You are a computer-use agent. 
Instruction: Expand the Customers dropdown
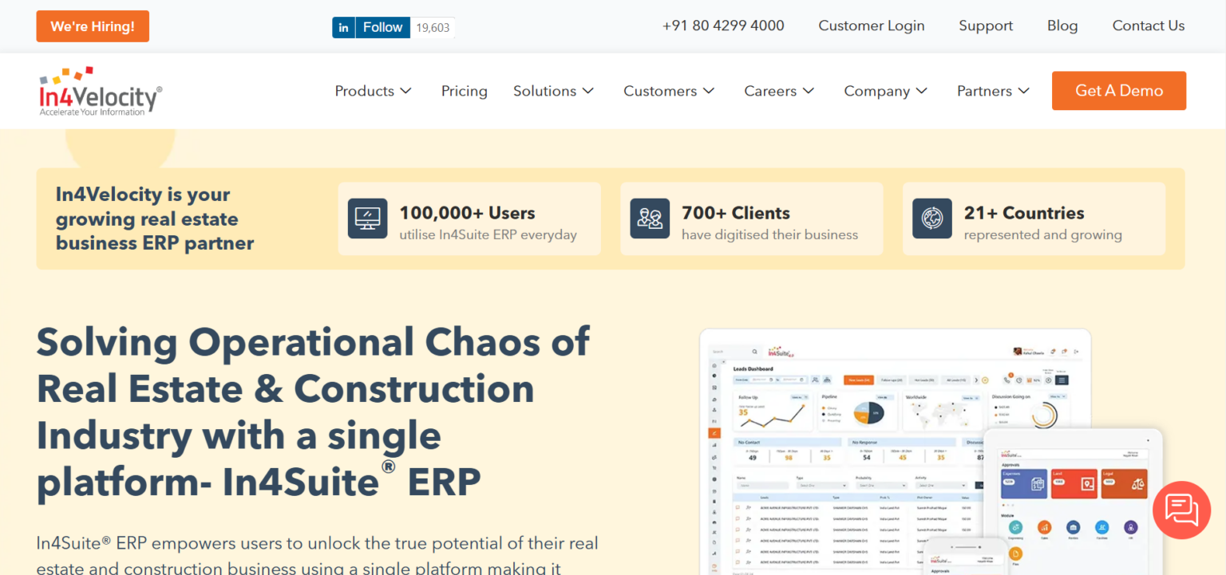[668, 91]
